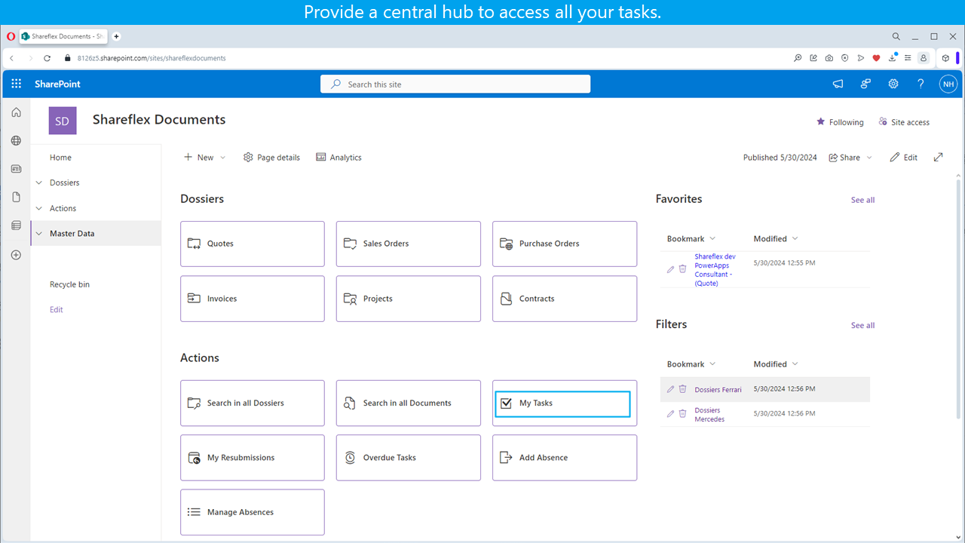Open the Overdue Tasks tile
The image size is (965, 543).
point(409,458)
